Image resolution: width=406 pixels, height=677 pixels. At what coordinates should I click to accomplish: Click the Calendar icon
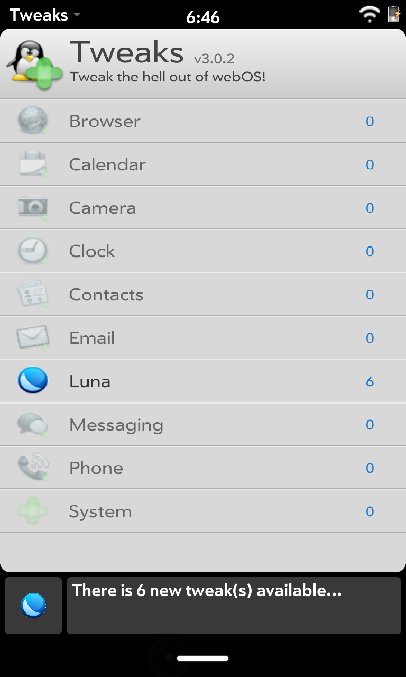[33, 164]
